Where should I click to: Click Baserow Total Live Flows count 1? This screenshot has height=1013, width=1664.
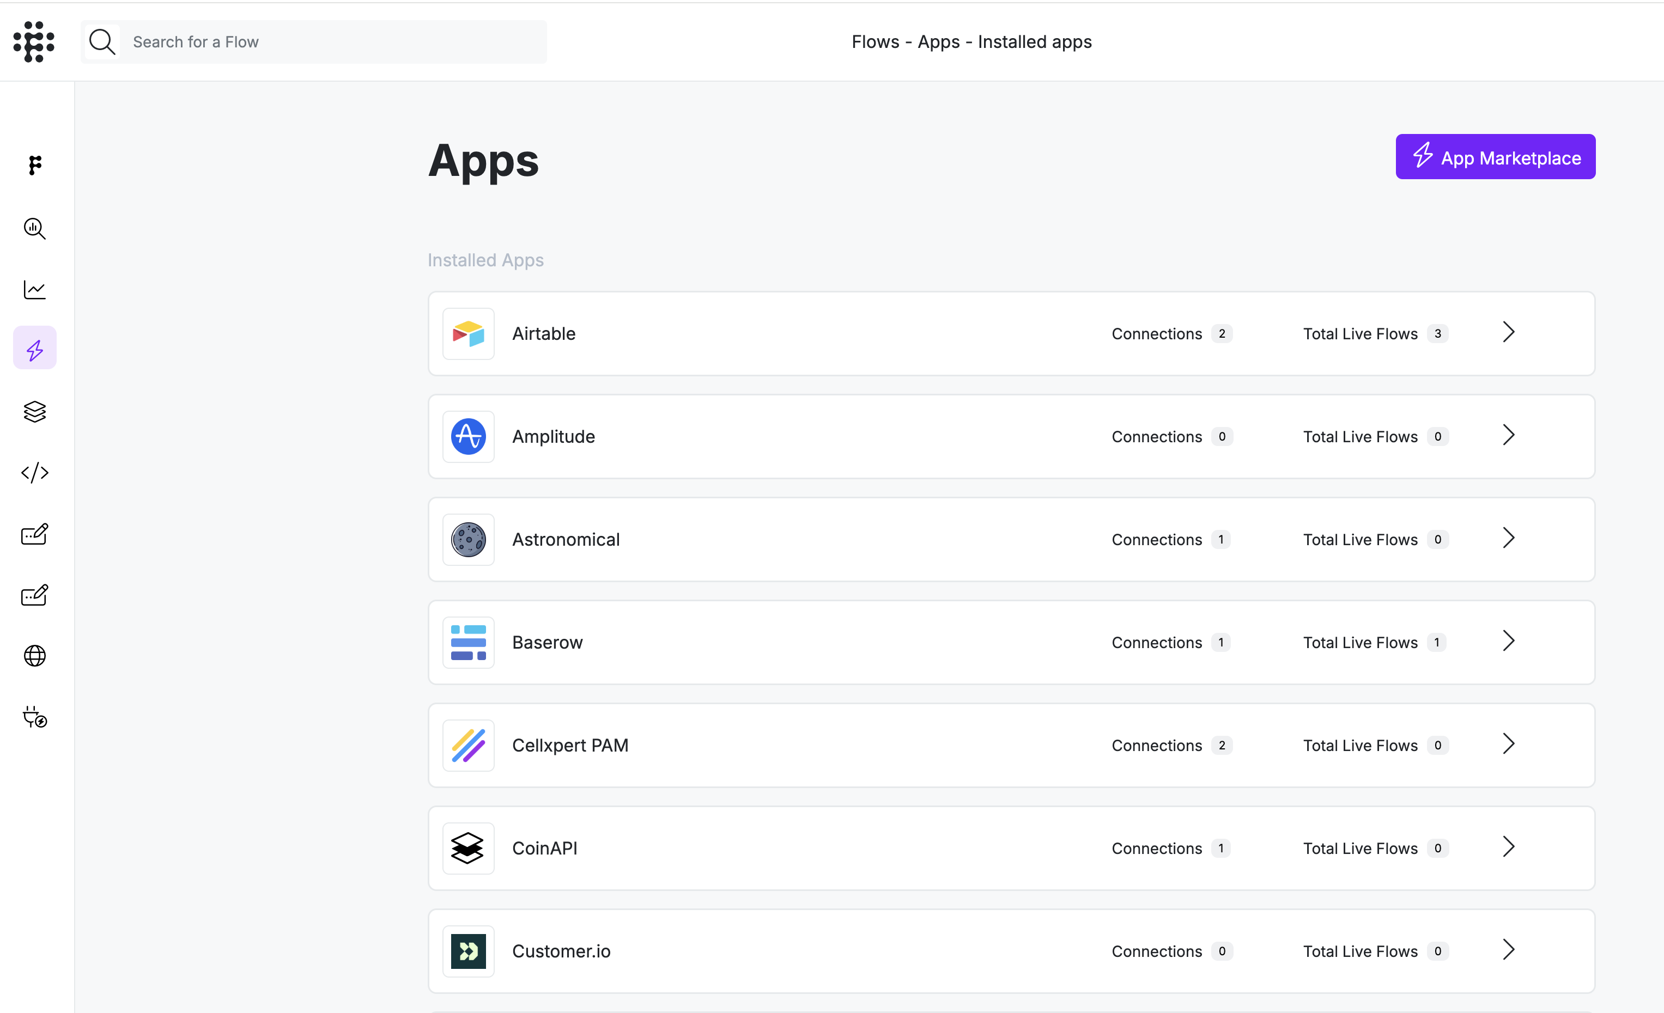tap(1437, 643)
